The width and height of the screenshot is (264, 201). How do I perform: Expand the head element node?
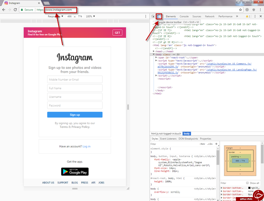(154, 51)
